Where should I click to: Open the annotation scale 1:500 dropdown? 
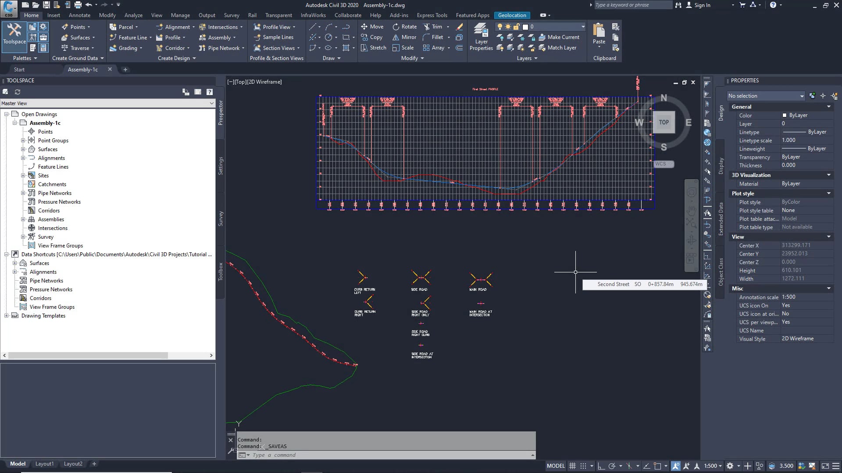(x=711, y=466)
